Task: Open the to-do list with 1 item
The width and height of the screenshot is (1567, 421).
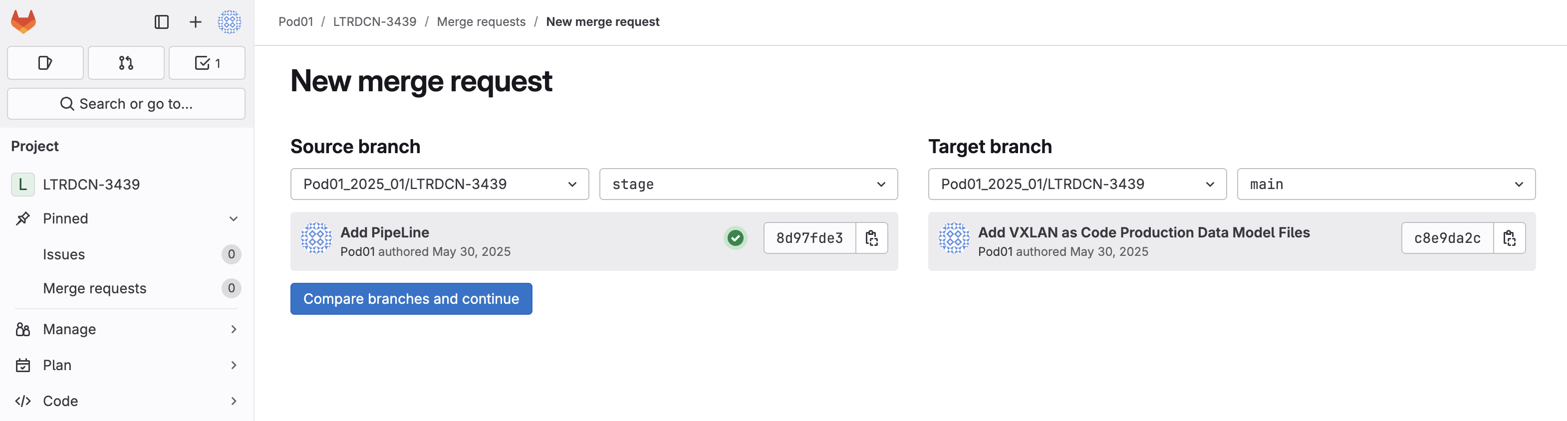Action: [207, 63]
